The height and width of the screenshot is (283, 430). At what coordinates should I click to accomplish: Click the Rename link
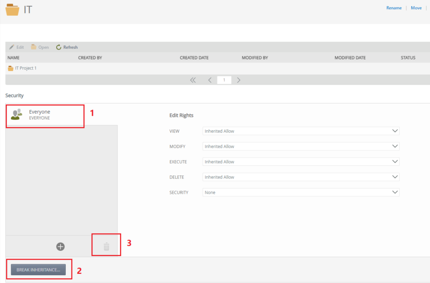tap(394, 8)
